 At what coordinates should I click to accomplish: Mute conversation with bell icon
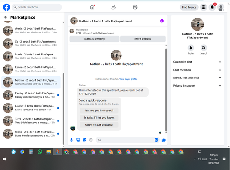[191, 48]
